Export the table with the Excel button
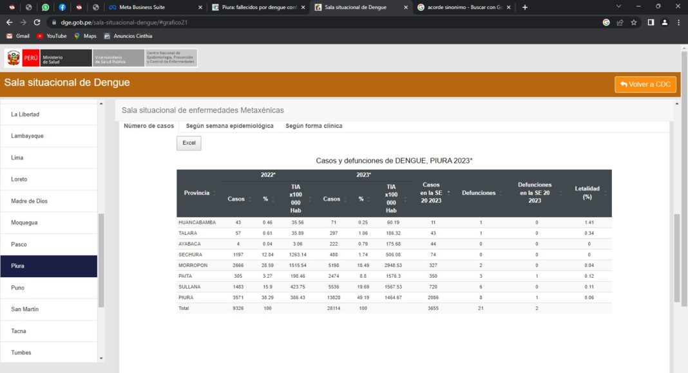 (189, 143)
